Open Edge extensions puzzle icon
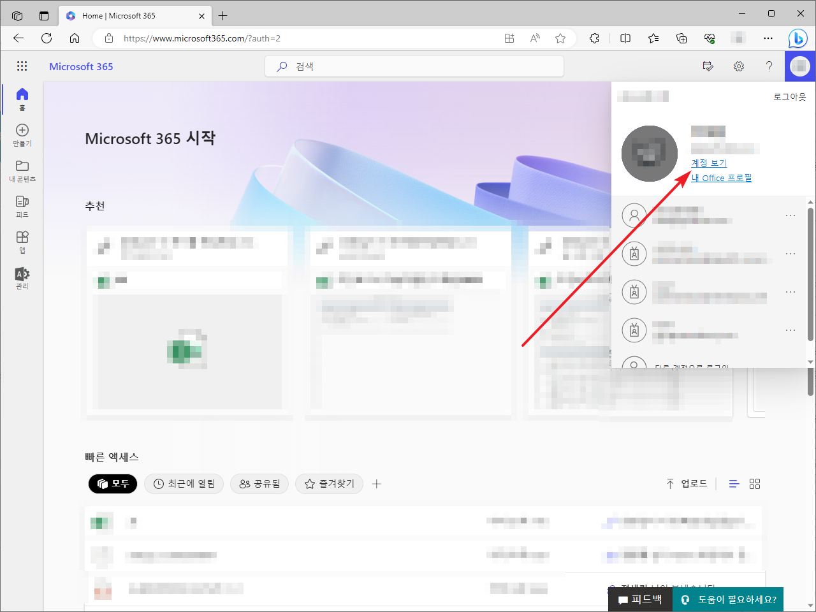This screenshot has width=816, height=612. click(595, 38)
